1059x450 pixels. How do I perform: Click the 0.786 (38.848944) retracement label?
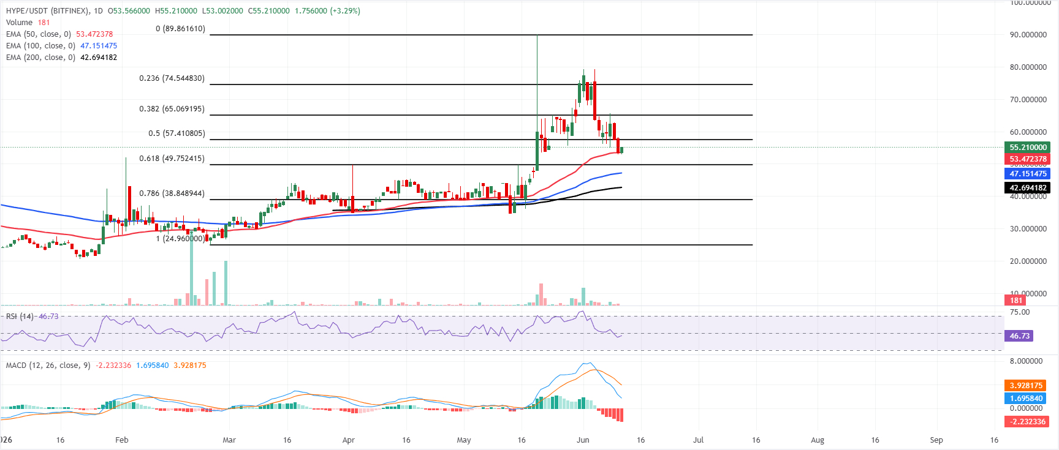(x=172, y=193)
